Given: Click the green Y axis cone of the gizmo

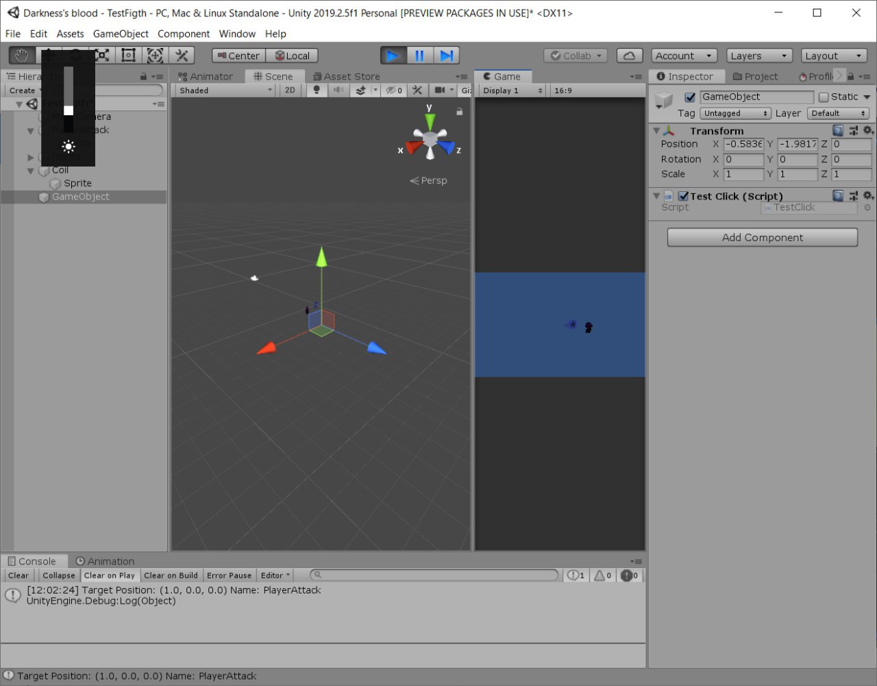Looking at the screenshot, I should 430,122.
